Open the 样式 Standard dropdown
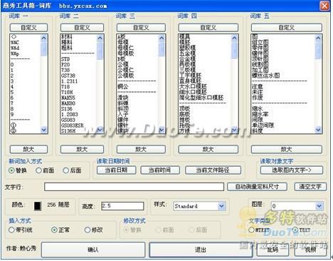The height and width of the screenshot is (261, 333). [x=221, y=206]
